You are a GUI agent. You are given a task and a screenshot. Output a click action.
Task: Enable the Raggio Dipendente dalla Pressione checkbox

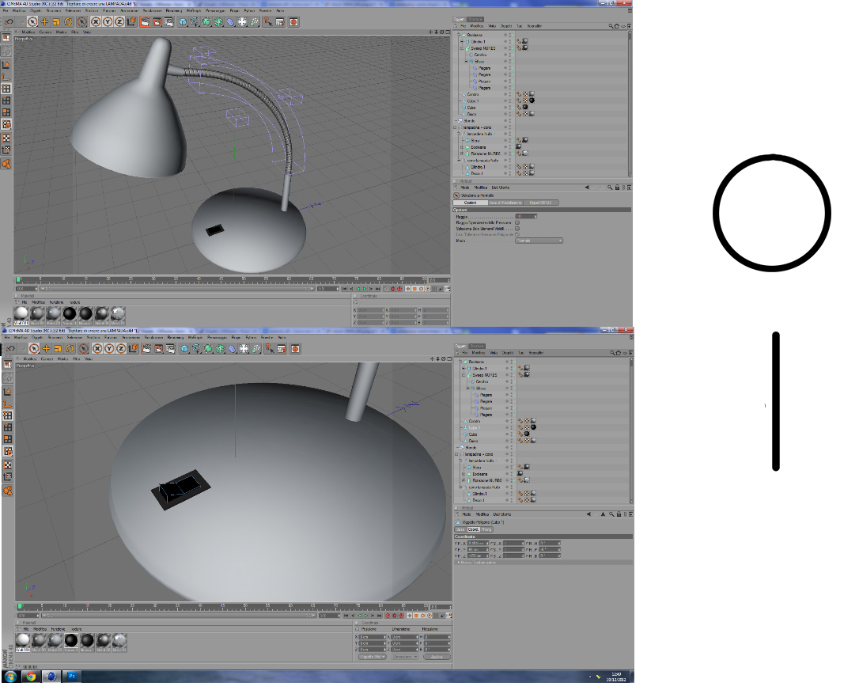tap(517, 222)
